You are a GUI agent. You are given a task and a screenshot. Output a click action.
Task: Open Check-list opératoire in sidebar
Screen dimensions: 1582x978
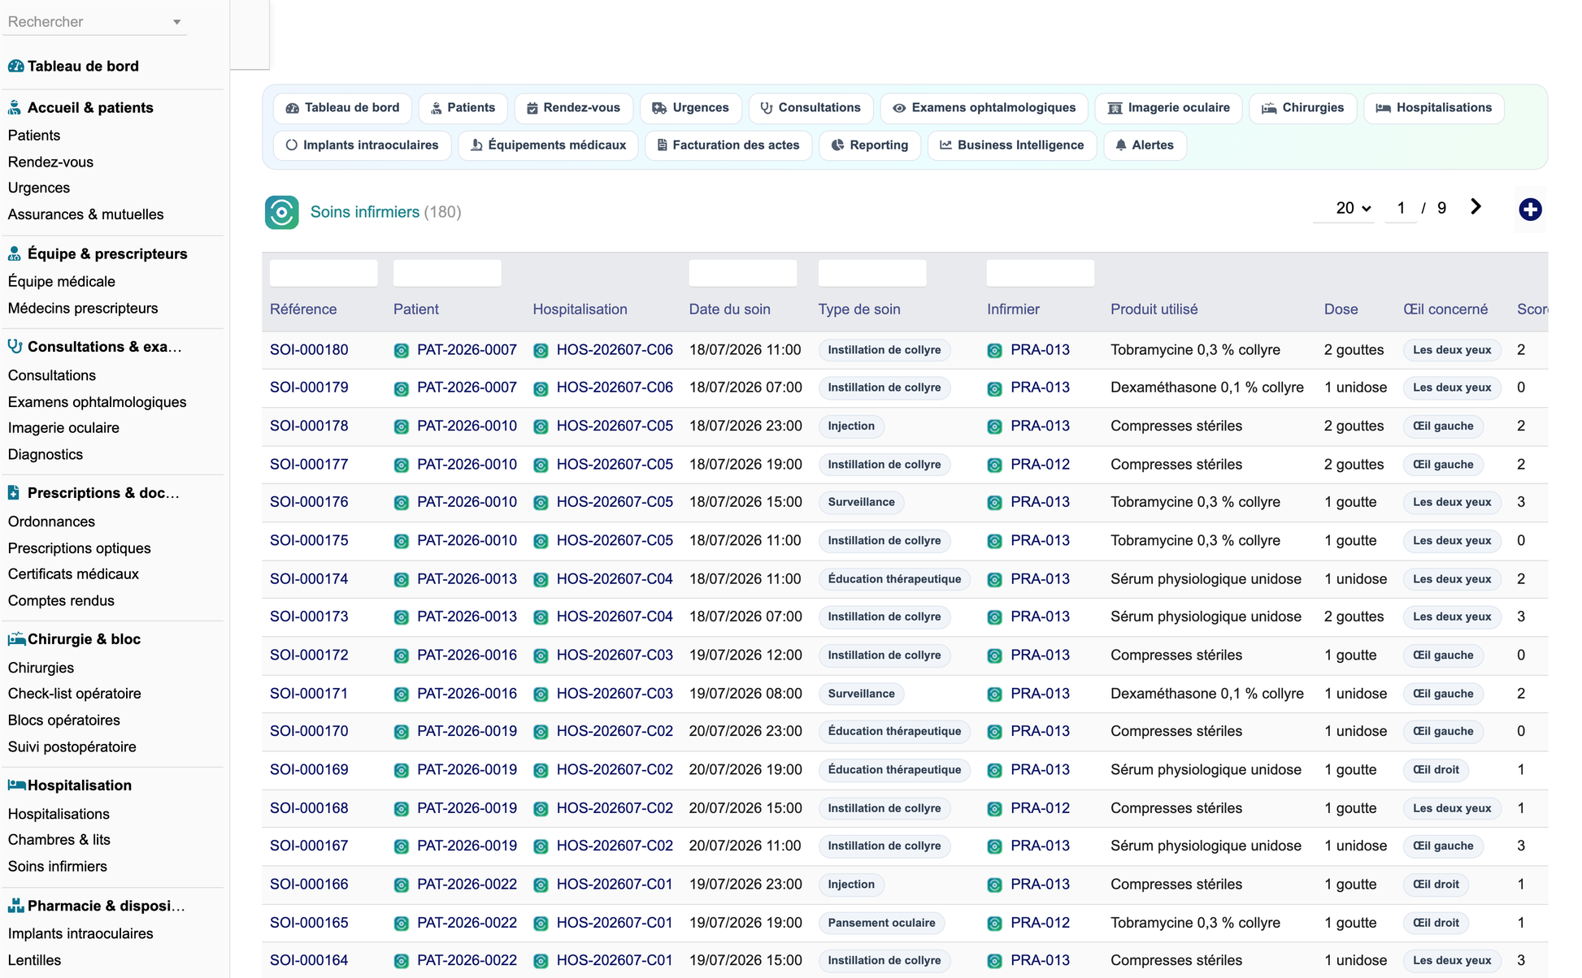click(x=75, y=694)
